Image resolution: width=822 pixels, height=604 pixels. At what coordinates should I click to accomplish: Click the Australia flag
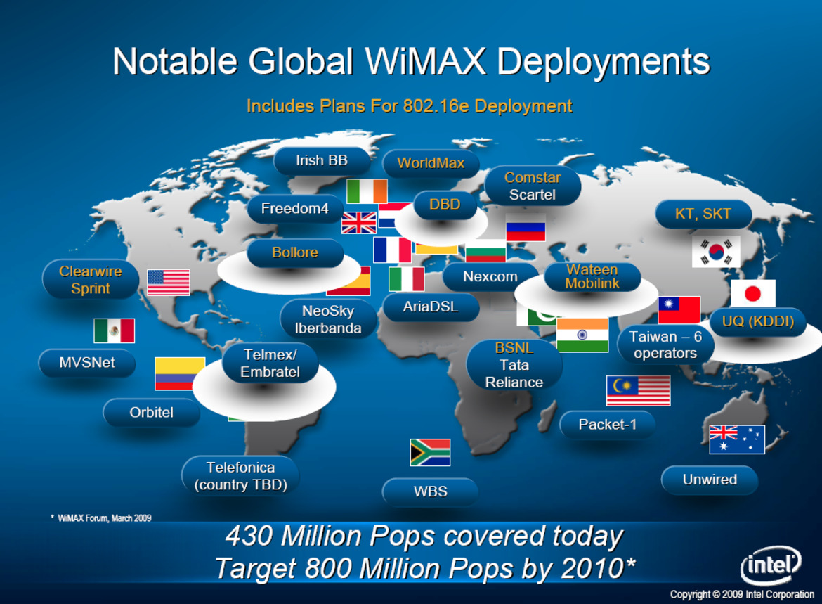[736, 439]
